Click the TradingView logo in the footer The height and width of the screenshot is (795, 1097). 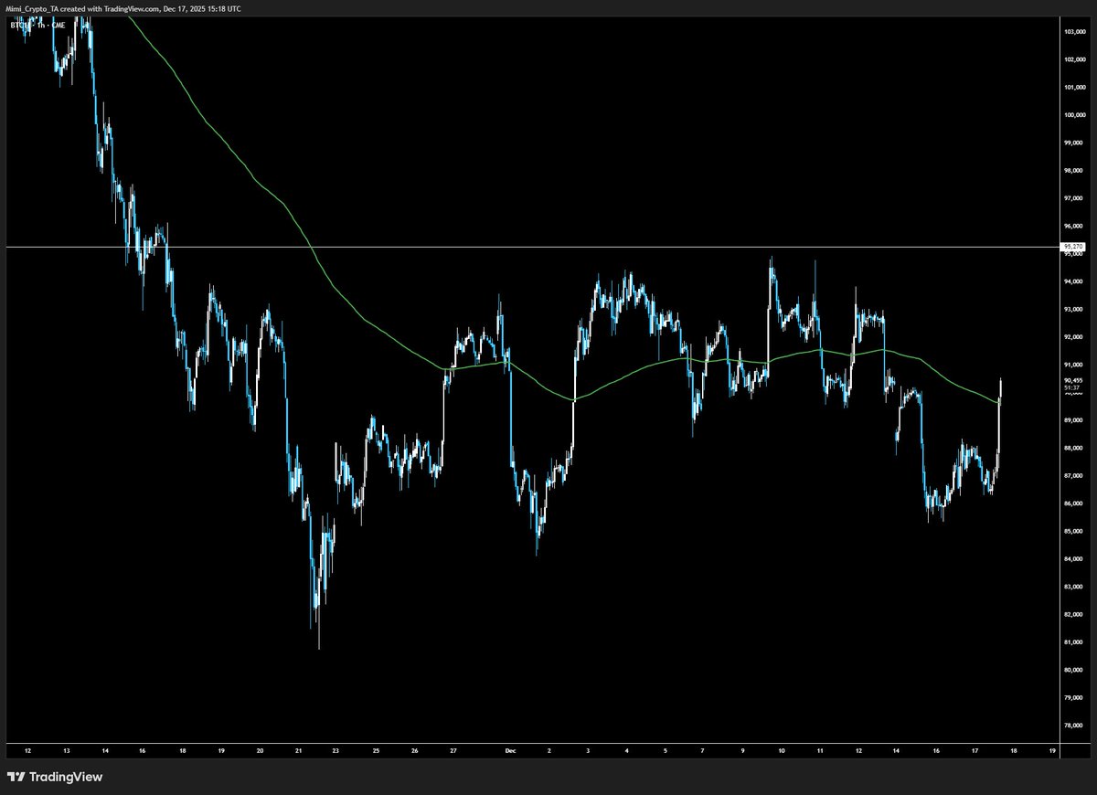pyautogui.click(x=55, y=777)
